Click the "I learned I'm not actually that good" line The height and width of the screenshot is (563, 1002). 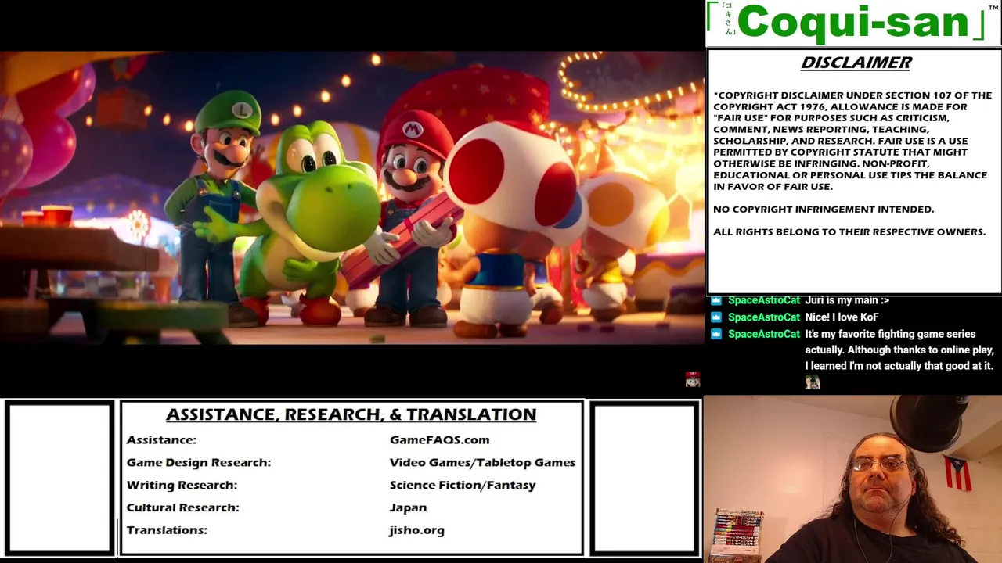[x=899, y=366]
